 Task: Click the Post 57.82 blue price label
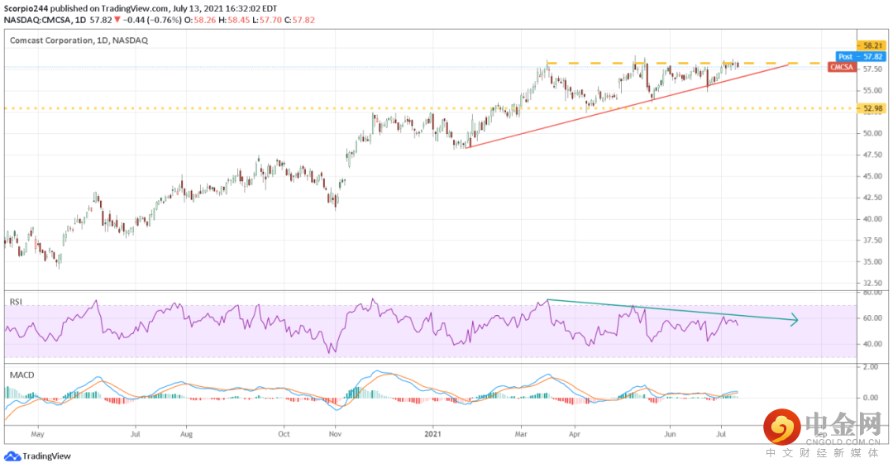click(861, 56)
